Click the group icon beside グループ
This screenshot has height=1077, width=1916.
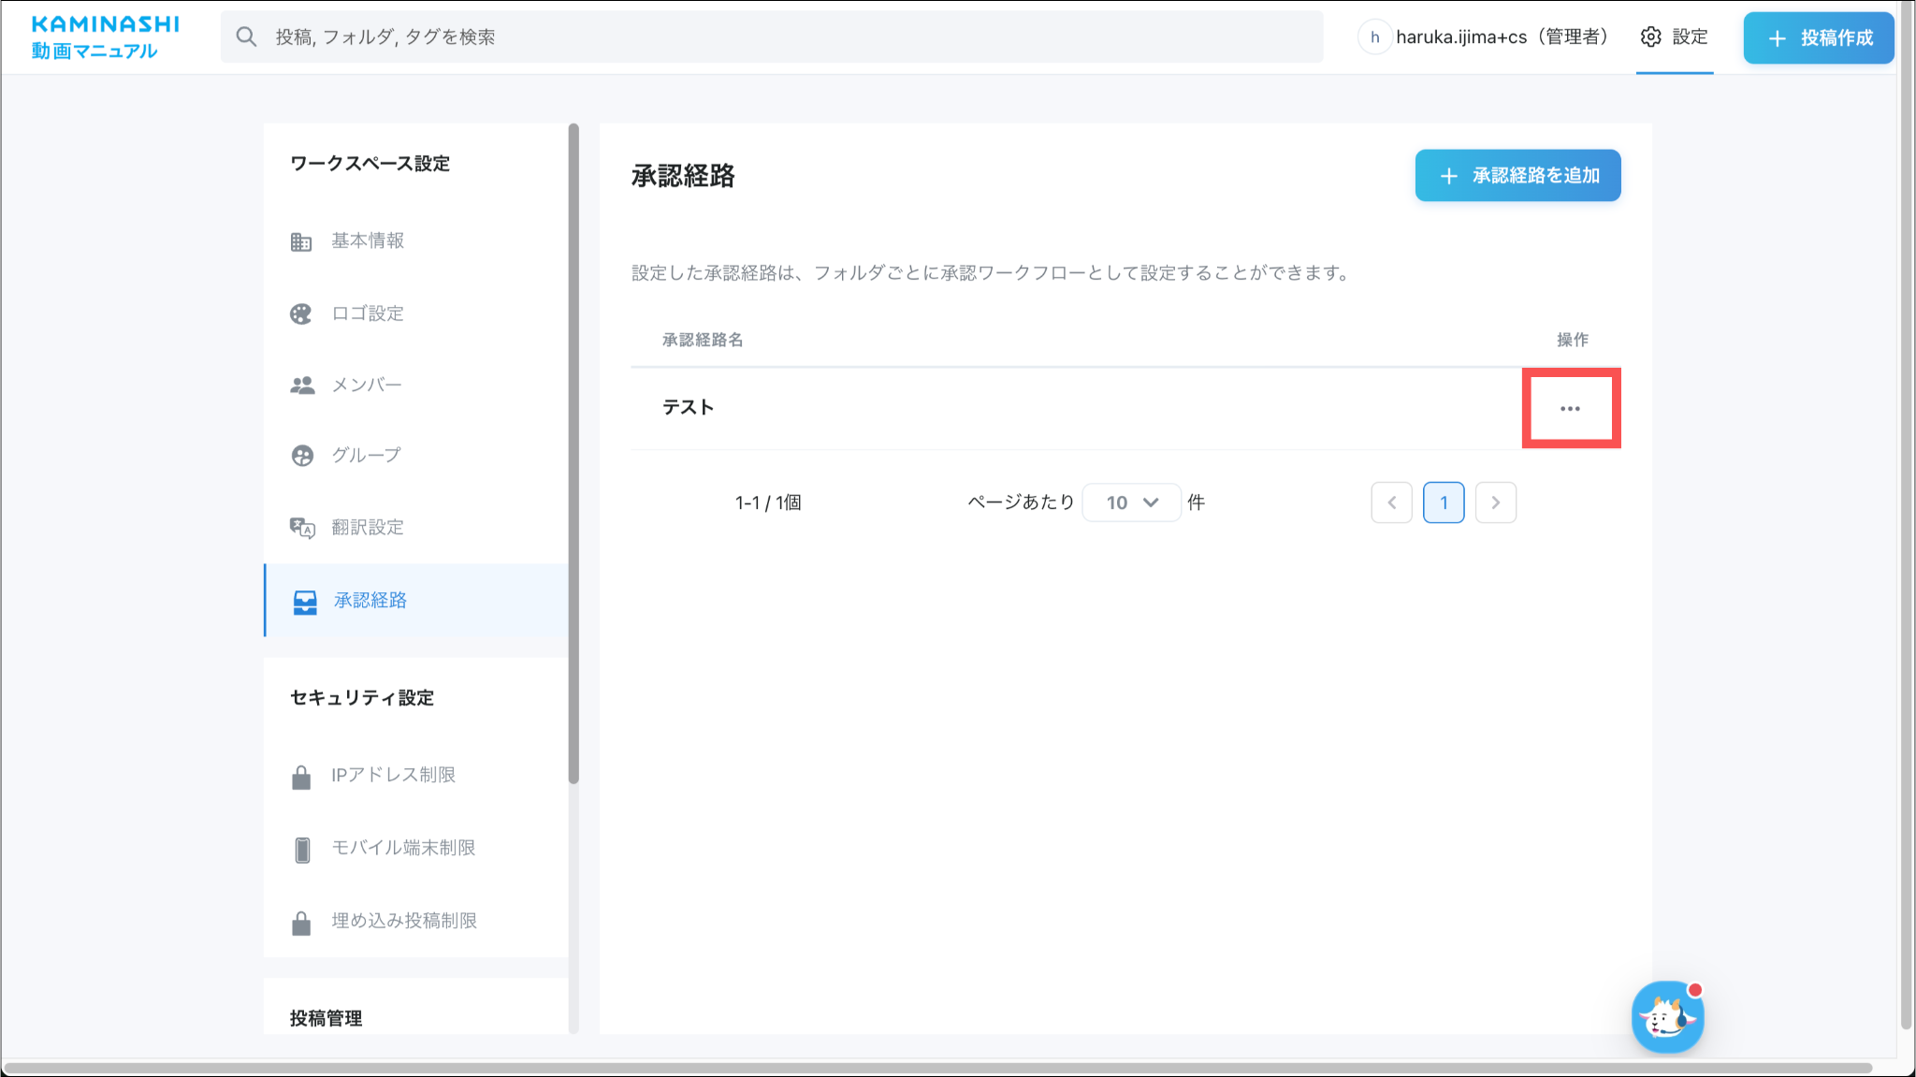click(301, 456)
